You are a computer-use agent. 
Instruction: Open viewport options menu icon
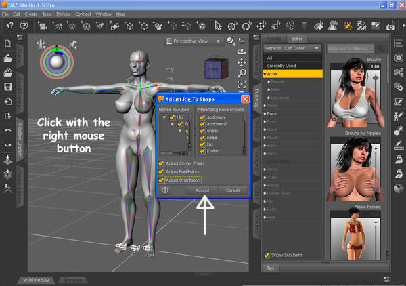(x=242, y=41)
